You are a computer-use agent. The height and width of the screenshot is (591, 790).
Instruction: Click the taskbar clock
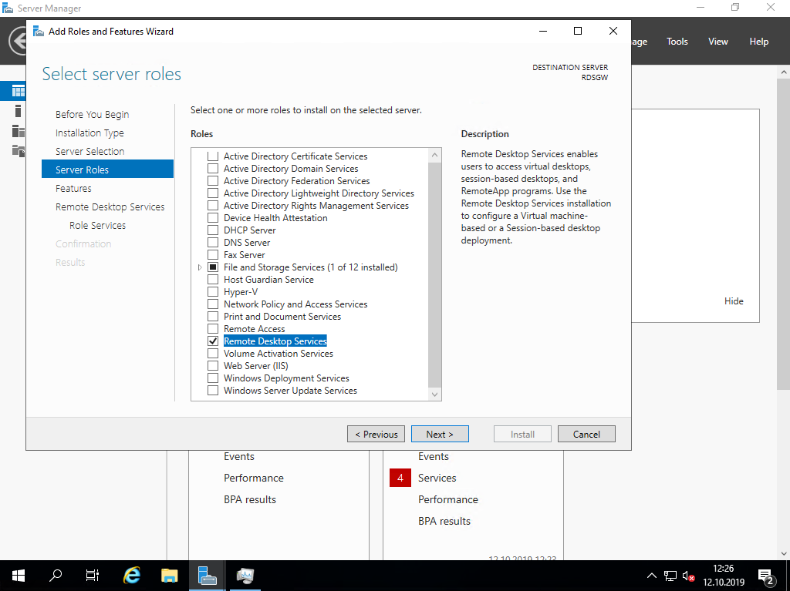[724, 576]
